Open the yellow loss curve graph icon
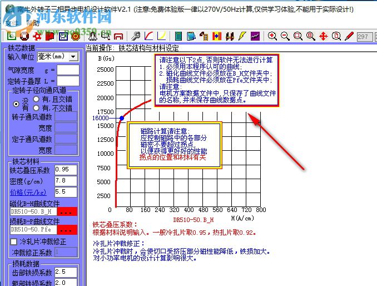The height and width of the screenshot is (286, 377). tap(162, 36)
